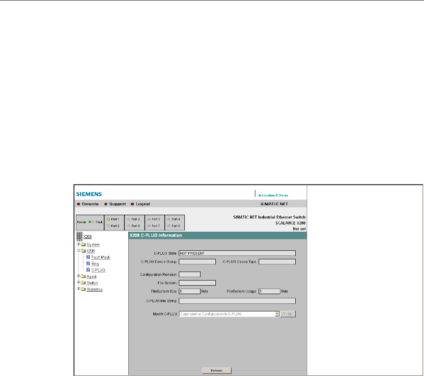
Task: Click the Fault LED indicator
Action: 93,222
